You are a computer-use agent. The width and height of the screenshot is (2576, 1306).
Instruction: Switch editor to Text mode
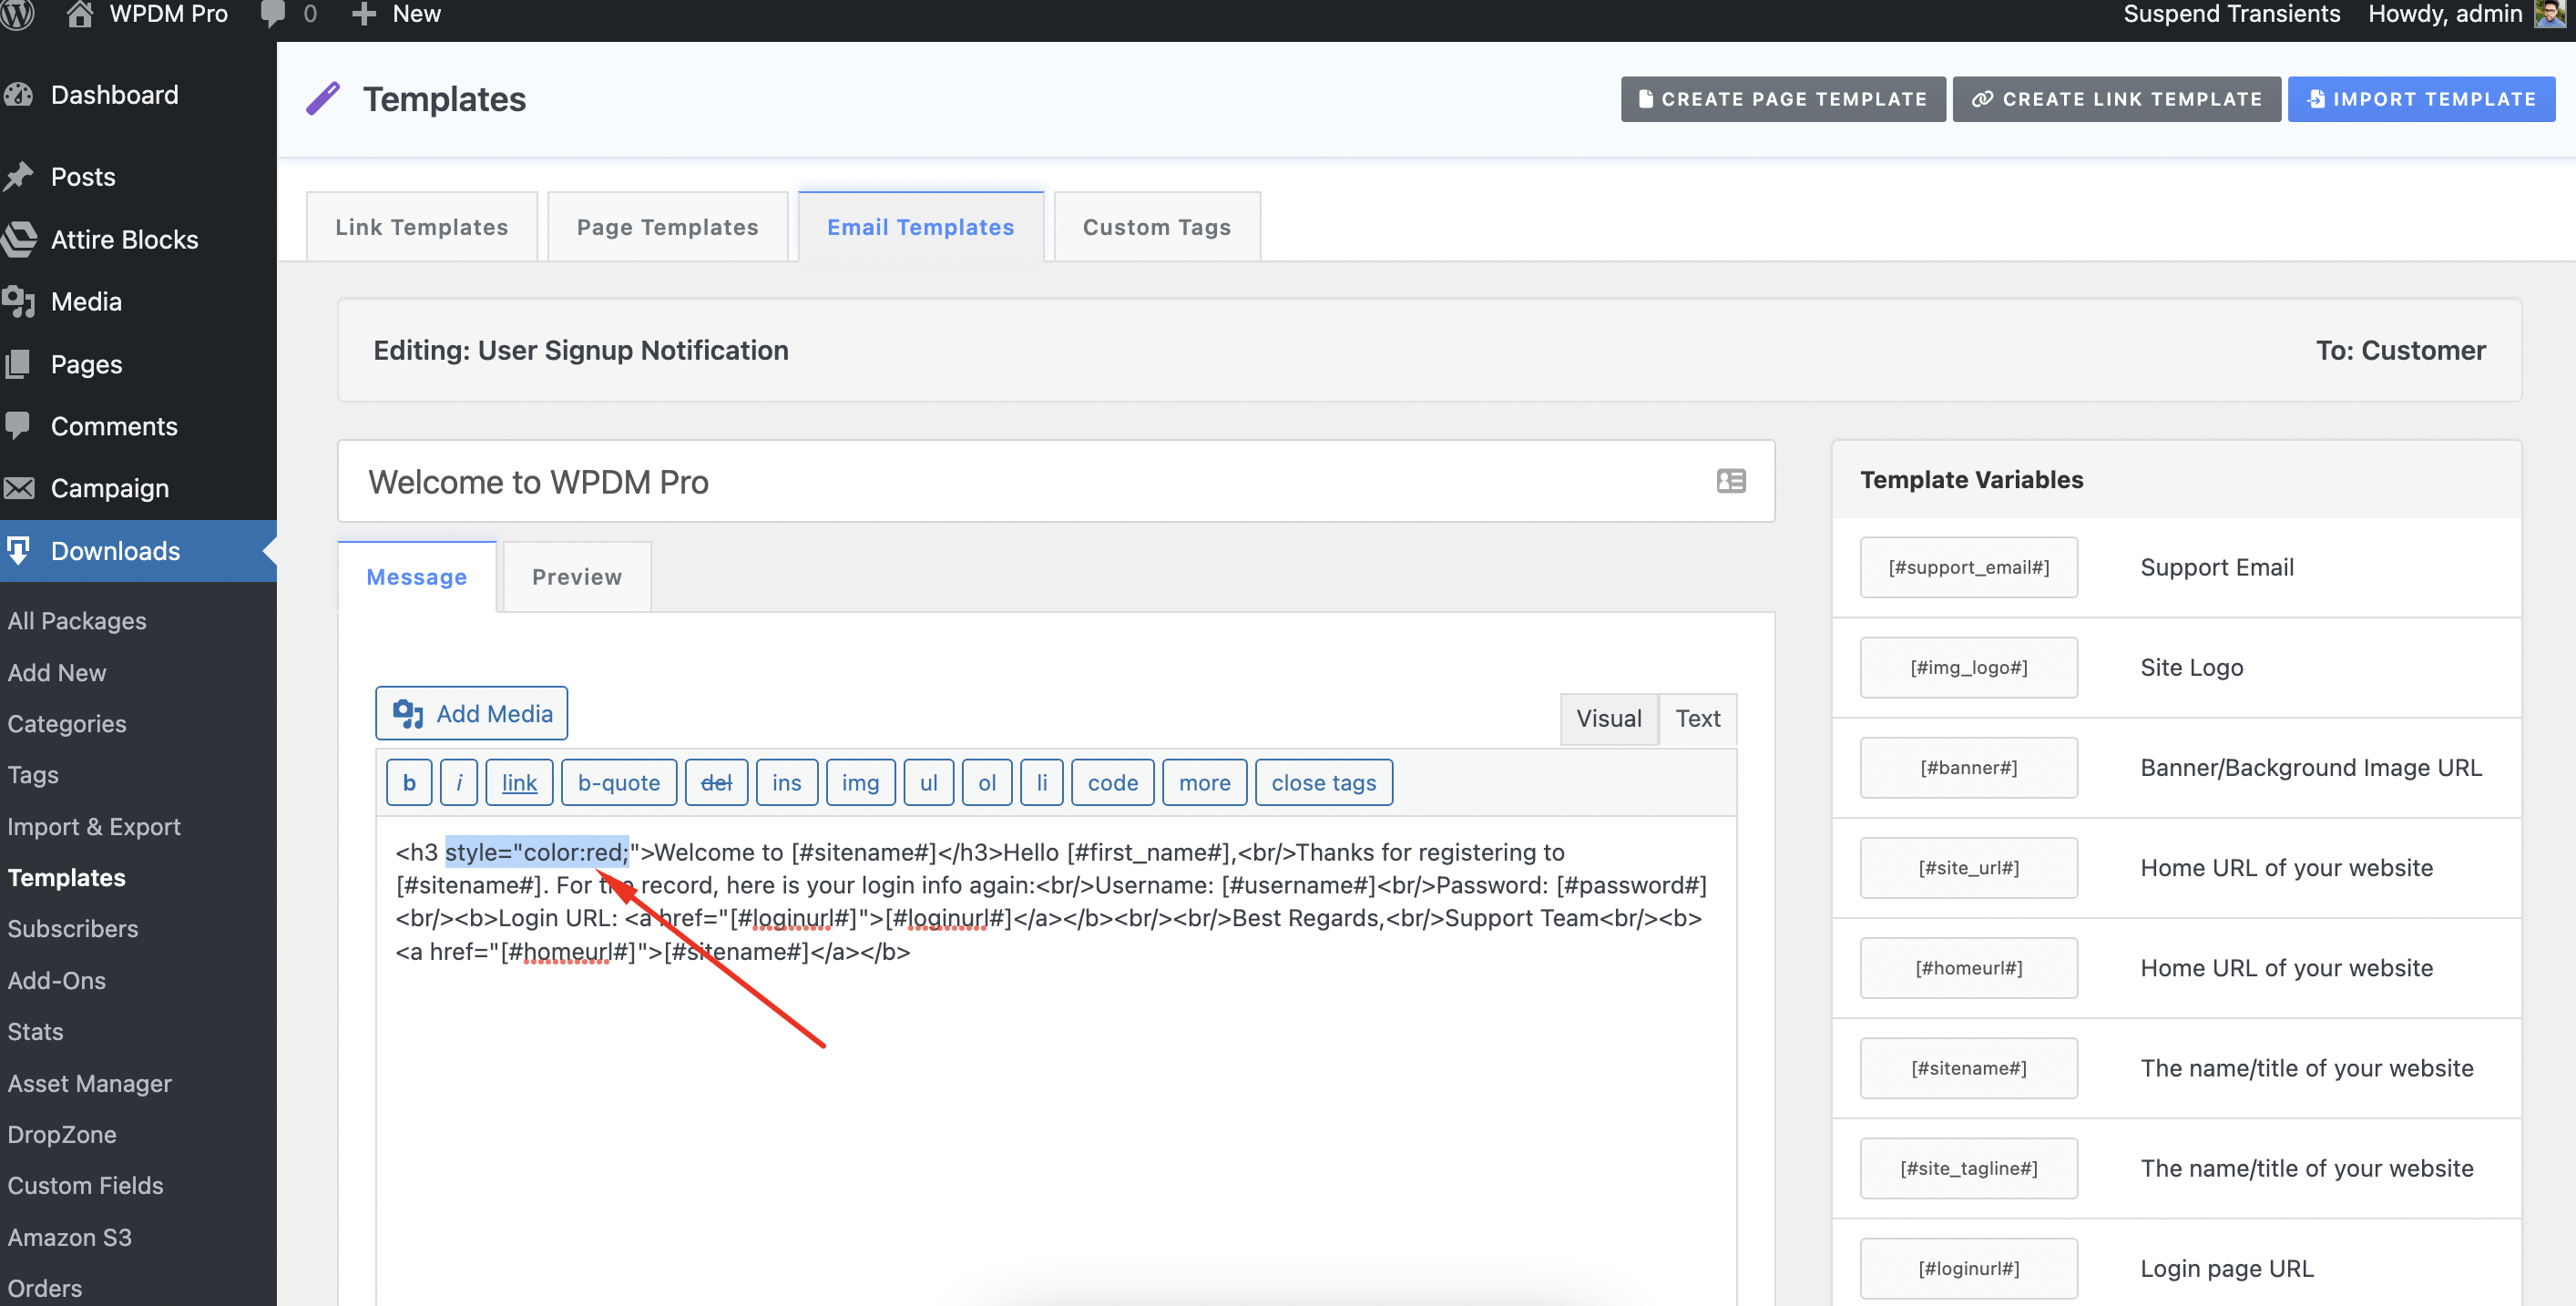tap(1698, 719)
